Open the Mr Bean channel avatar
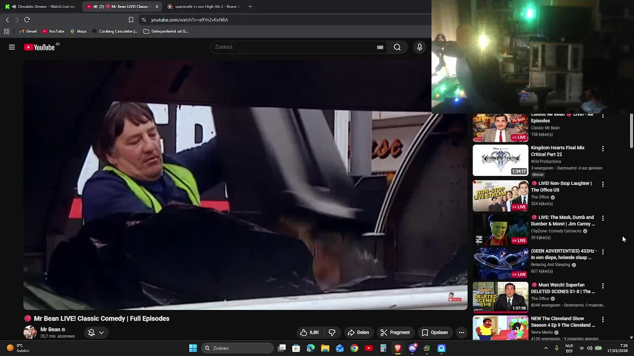Viewport: 634px width, 356px height. point(30,332)
